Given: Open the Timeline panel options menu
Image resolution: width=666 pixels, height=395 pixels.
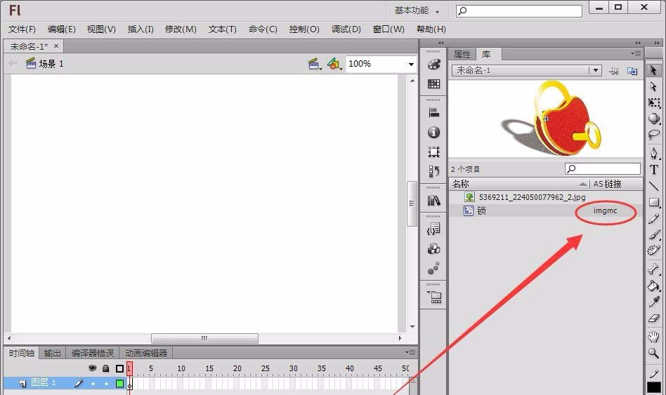Looking at the screenshot, I should pyautogui.click(x=410, y=353).
